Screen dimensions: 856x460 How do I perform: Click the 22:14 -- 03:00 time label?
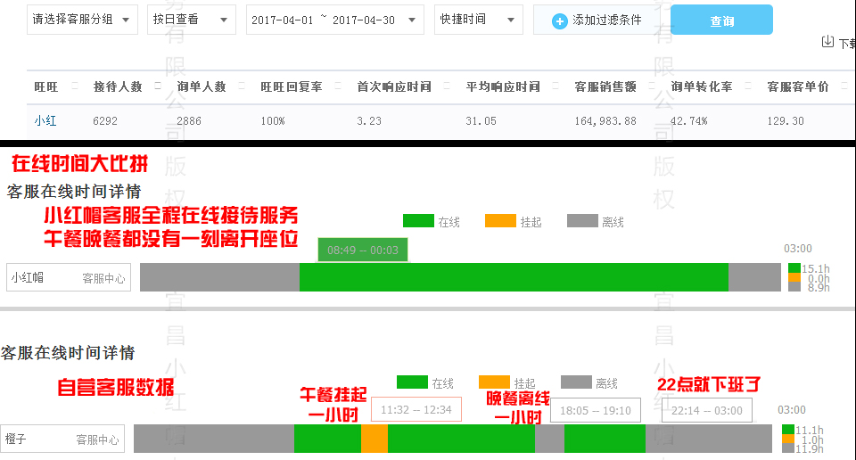(x=706, y=410)
